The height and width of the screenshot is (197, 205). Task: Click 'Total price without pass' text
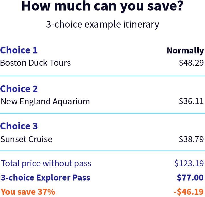[x=46, y=163]
